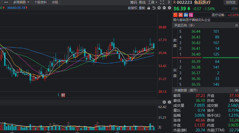Open the 多周期图 dropdown

click(21, 2)
